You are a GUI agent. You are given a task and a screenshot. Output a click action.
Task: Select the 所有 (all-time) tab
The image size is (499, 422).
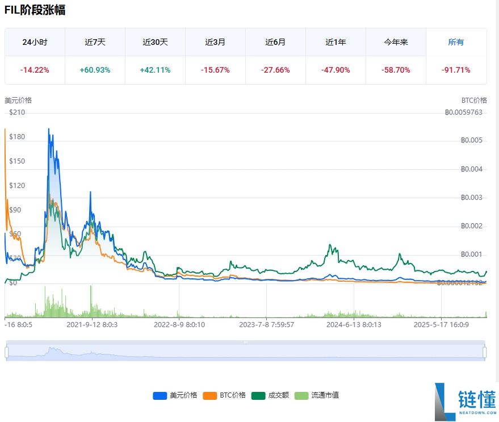pos(456,42)
